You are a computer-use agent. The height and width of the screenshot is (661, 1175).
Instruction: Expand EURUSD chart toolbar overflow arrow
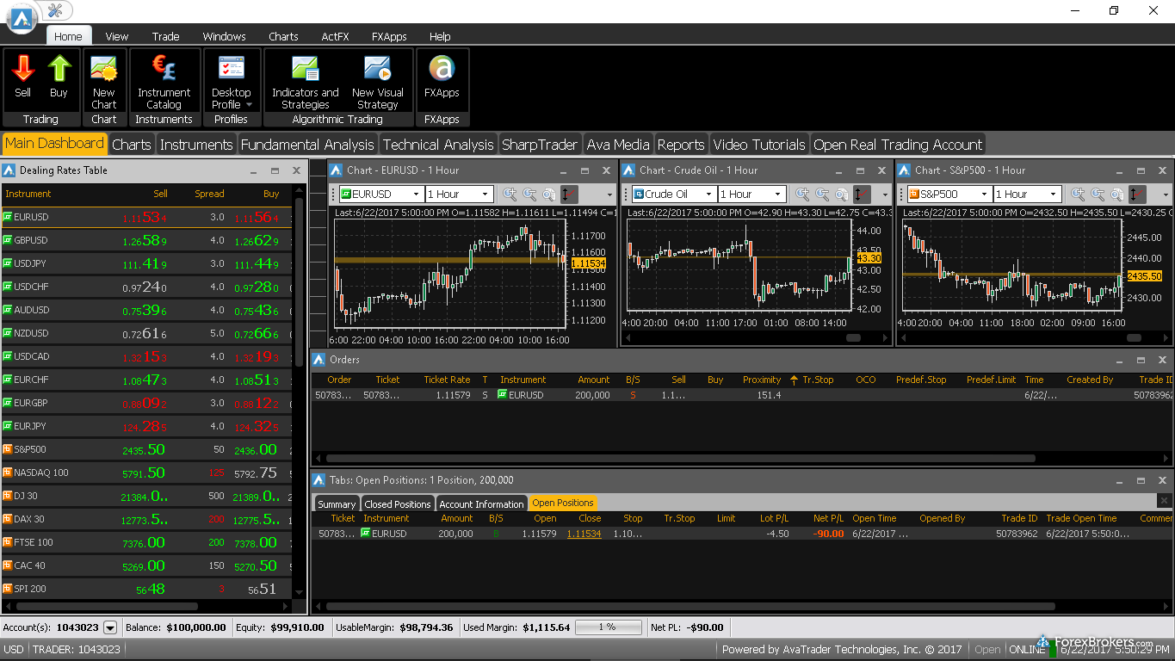tap(609, 195)
